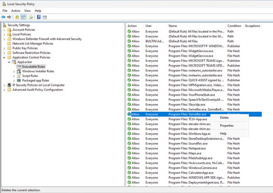The height and width of the screenshot is (193, 273).
Task: Click the Executable Rules icon in tree
Action: tap(19, 67)
